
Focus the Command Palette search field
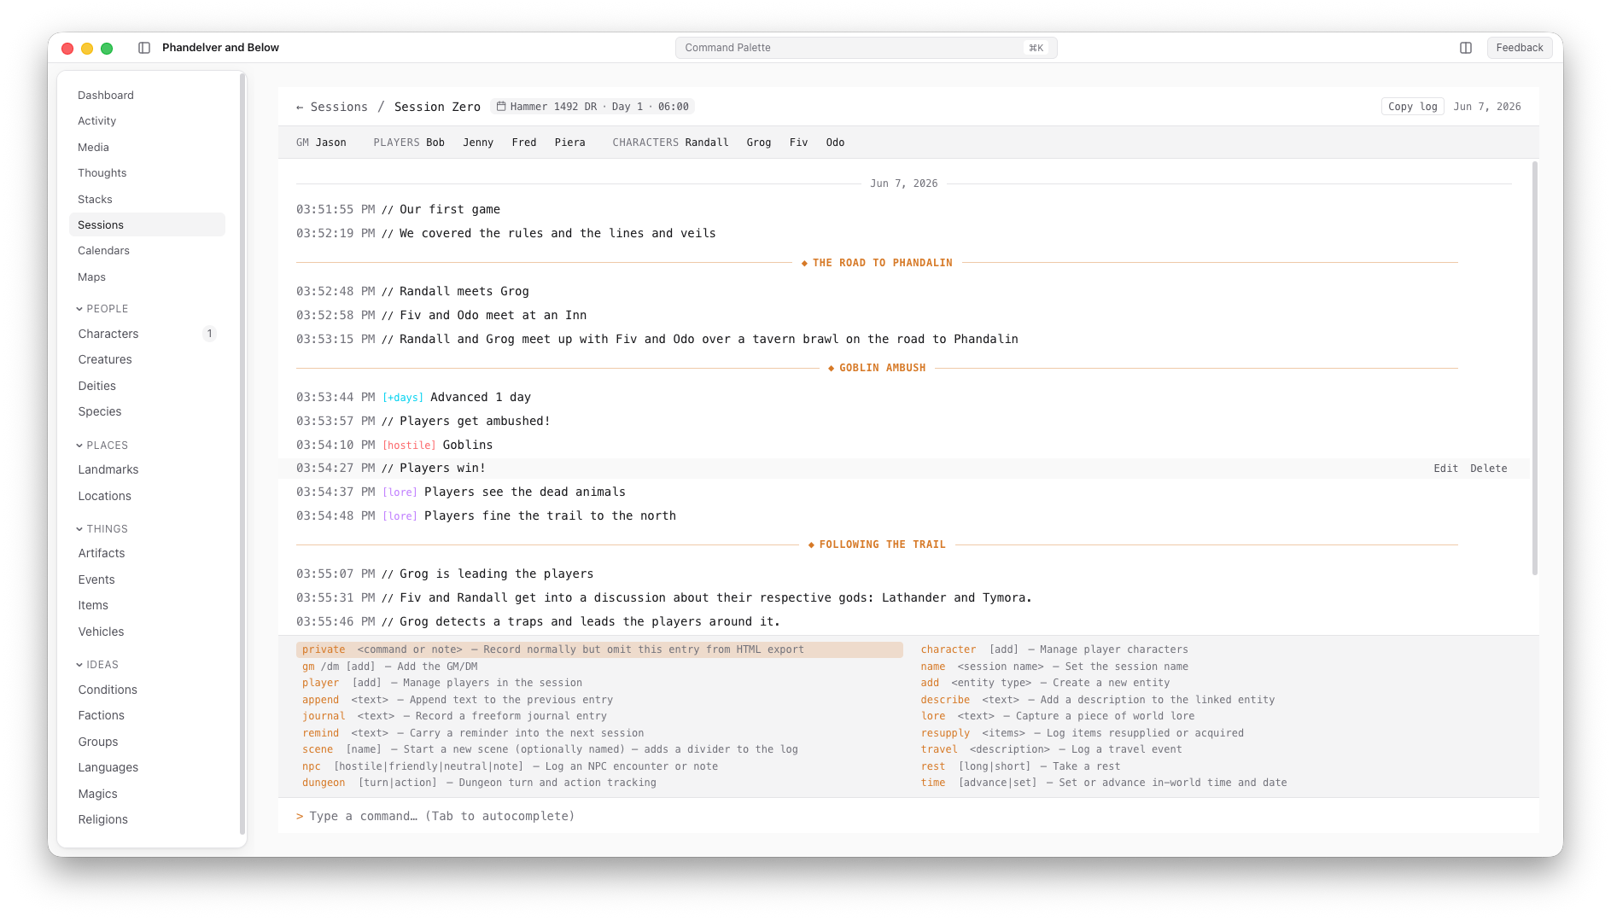click(866, 48)
